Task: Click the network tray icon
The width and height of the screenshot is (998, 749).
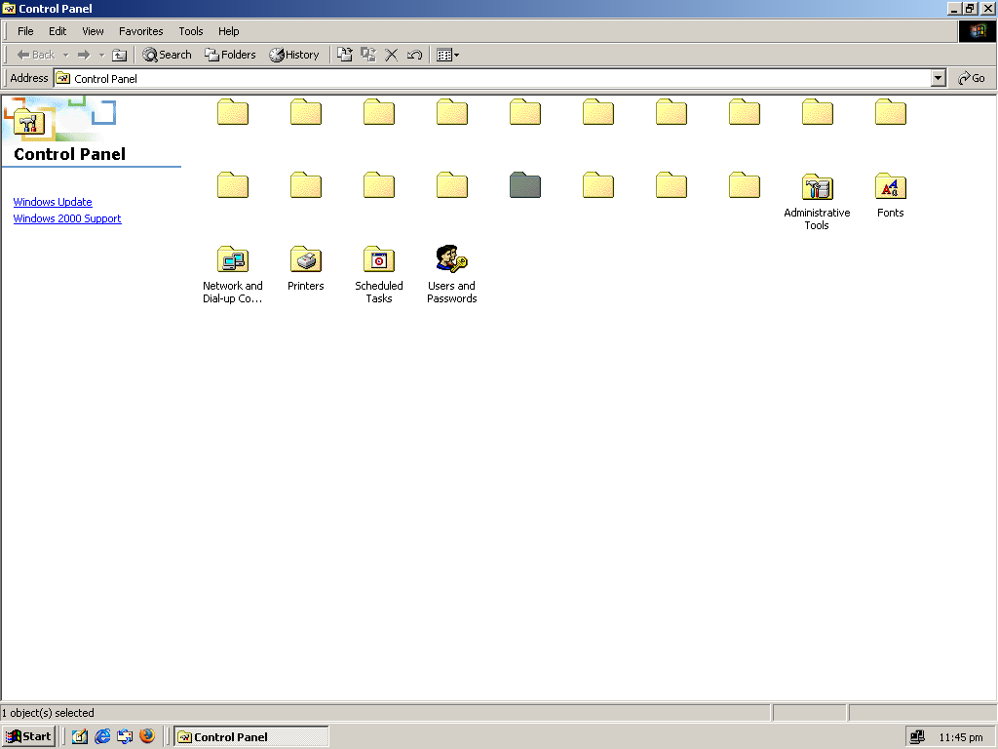Action: point(917,737)
